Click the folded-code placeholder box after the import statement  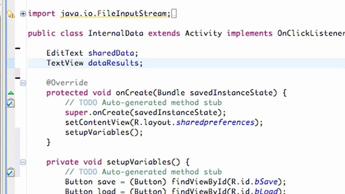point(174,13)
